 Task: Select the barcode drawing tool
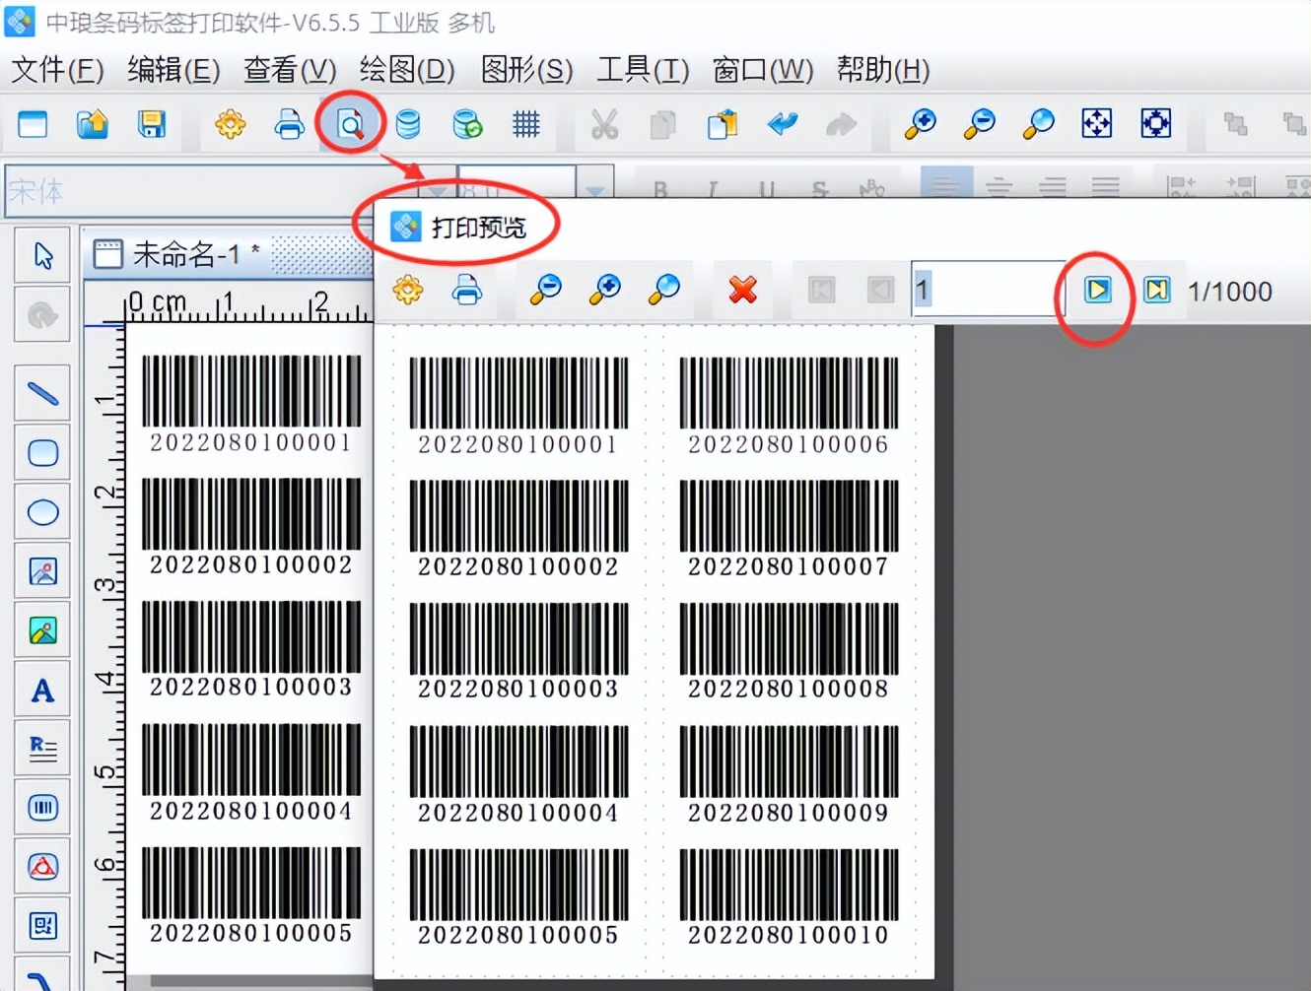[41, 808]
